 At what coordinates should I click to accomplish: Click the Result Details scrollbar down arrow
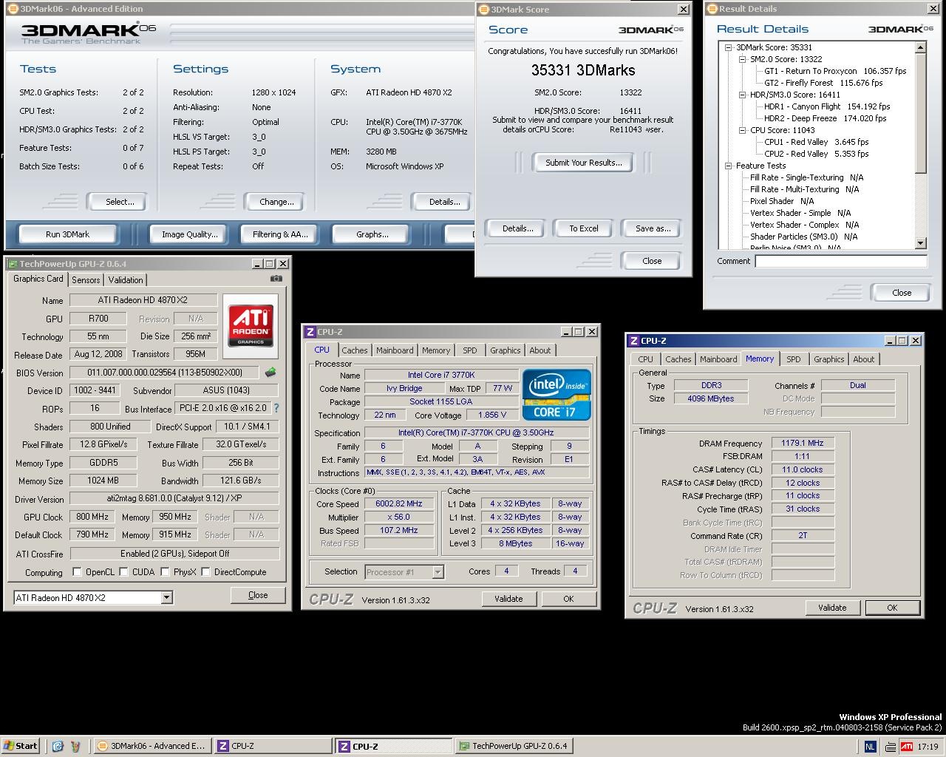click(x=920, y=243)
